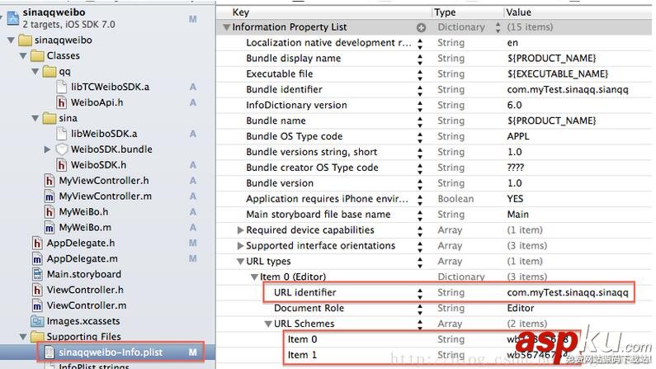
Task: Open key stepper for Executable file row
Action: coord(419,74)
